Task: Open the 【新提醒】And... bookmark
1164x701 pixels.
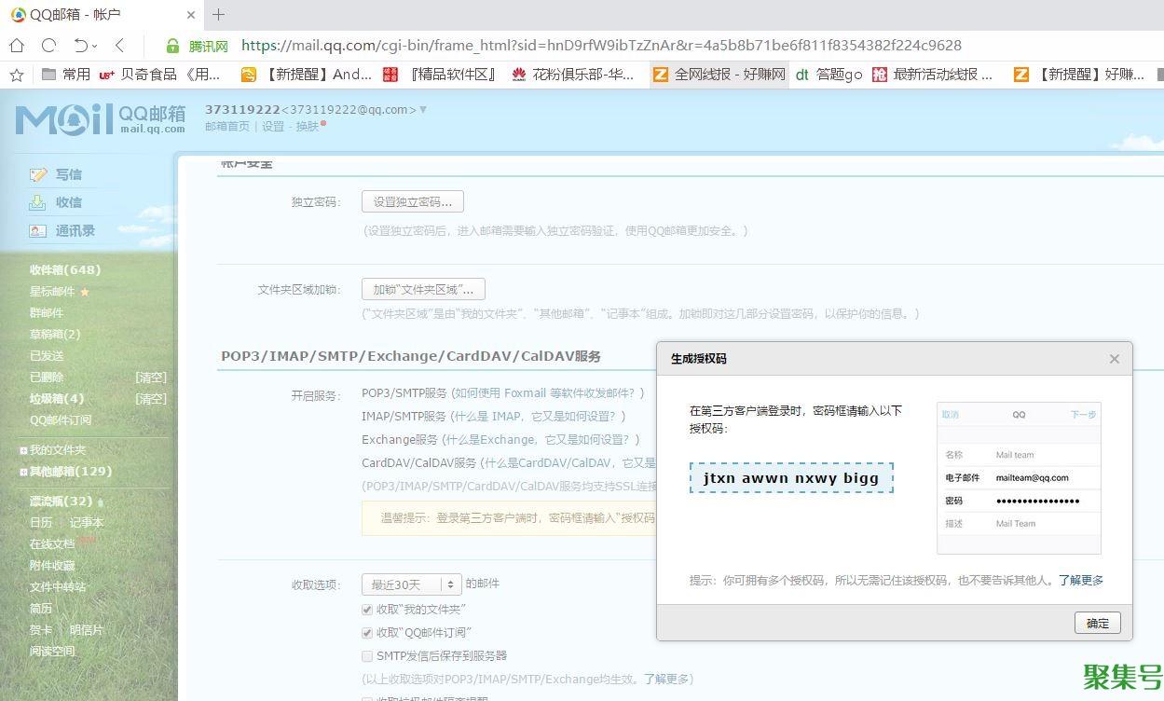Action: (307, 75)
